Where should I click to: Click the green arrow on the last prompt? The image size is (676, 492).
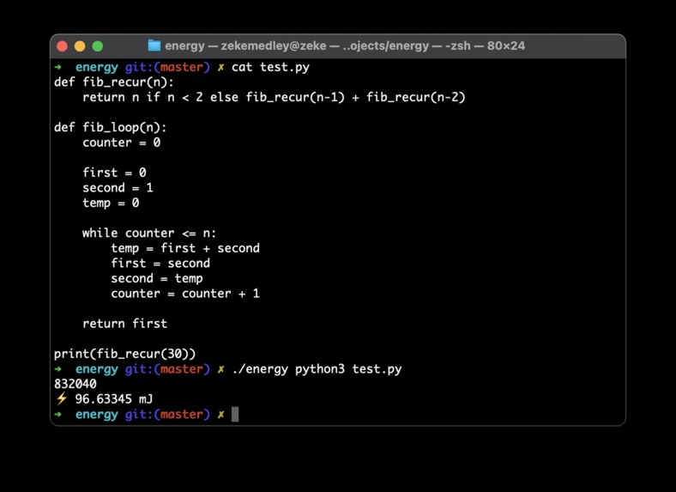tap(58, 415)
